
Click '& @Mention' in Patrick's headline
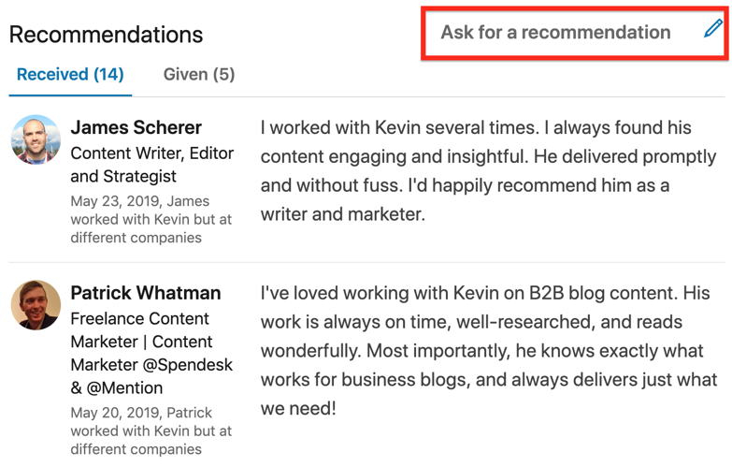[117, 388]
